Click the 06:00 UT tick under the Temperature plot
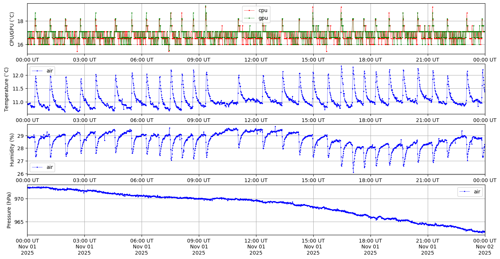Screen dimensions: 500x259 tap(142, 120)
